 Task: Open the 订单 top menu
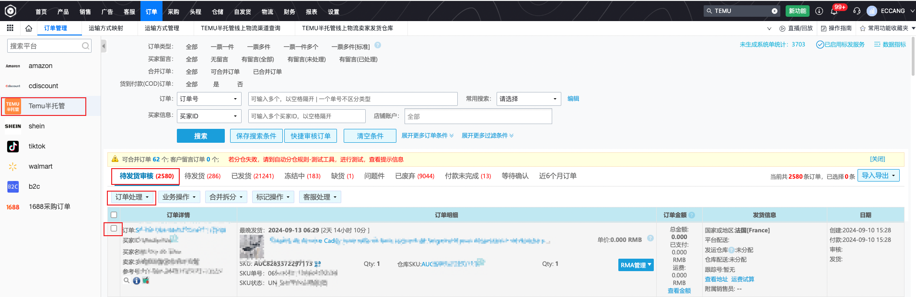(x=151, y=11)
